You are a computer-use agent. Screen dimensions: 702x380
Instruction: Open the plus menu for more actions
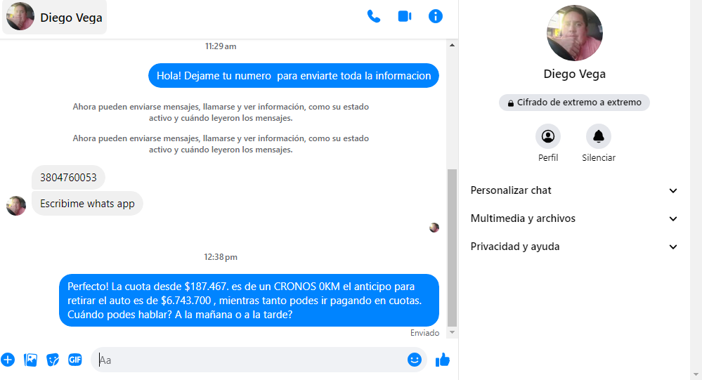(x=8, y=360)
